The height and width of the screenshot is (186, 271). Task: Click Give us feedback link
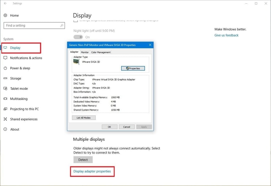226,35
